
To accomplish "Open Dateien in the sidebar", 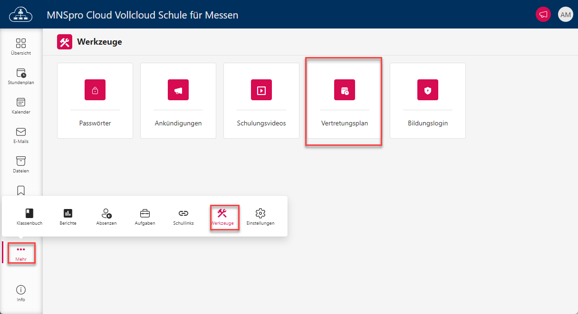I will tap(21, 164).
